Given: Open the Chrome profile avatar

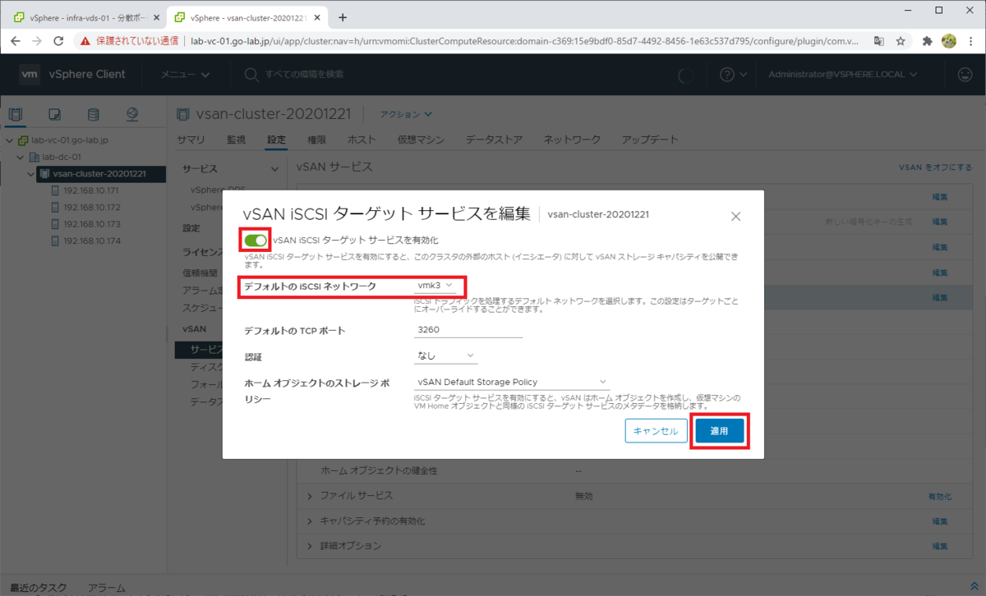Looking at the screenshot, I should click(x=948, y=40).
